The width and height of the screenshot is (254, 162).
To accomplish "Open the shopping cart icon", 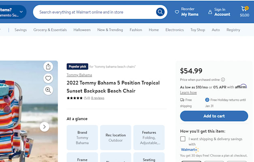I will tap(244, 9).
